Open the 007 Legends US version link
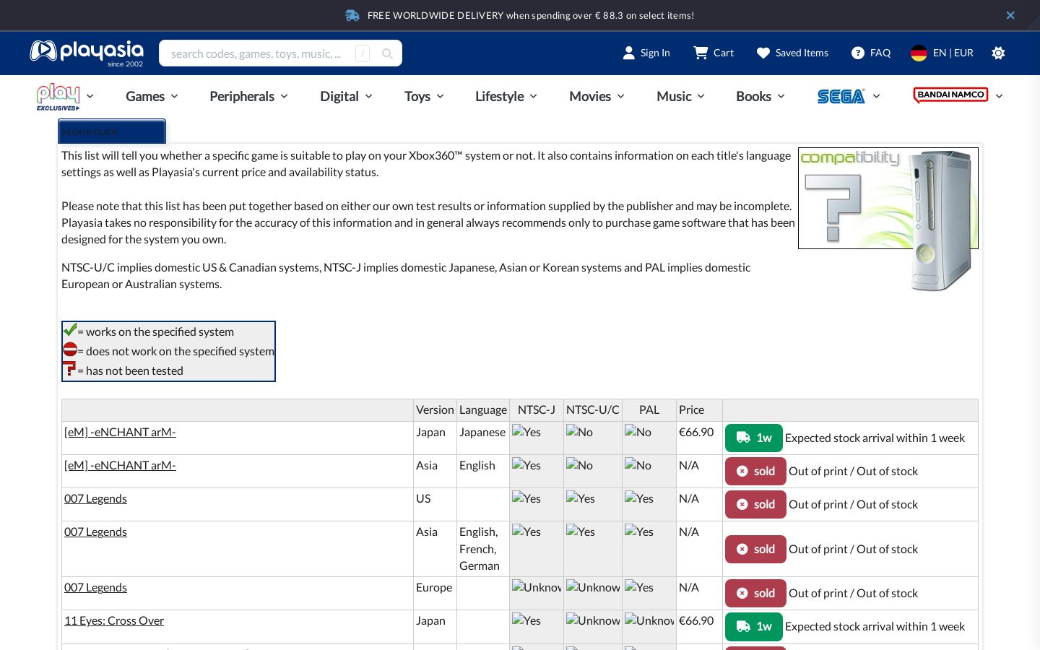This screenshot has height=650, width=1040. (x=95, y=498)
